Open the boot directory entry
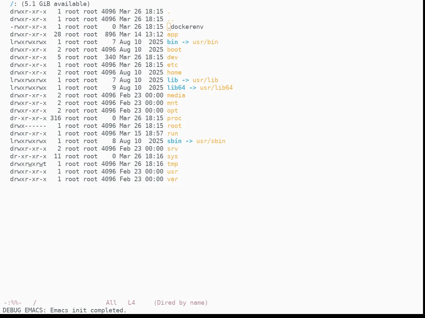Image resolution: width=425 pixels, height=318 pixels. pyautogui.click(x=174, y=50)
